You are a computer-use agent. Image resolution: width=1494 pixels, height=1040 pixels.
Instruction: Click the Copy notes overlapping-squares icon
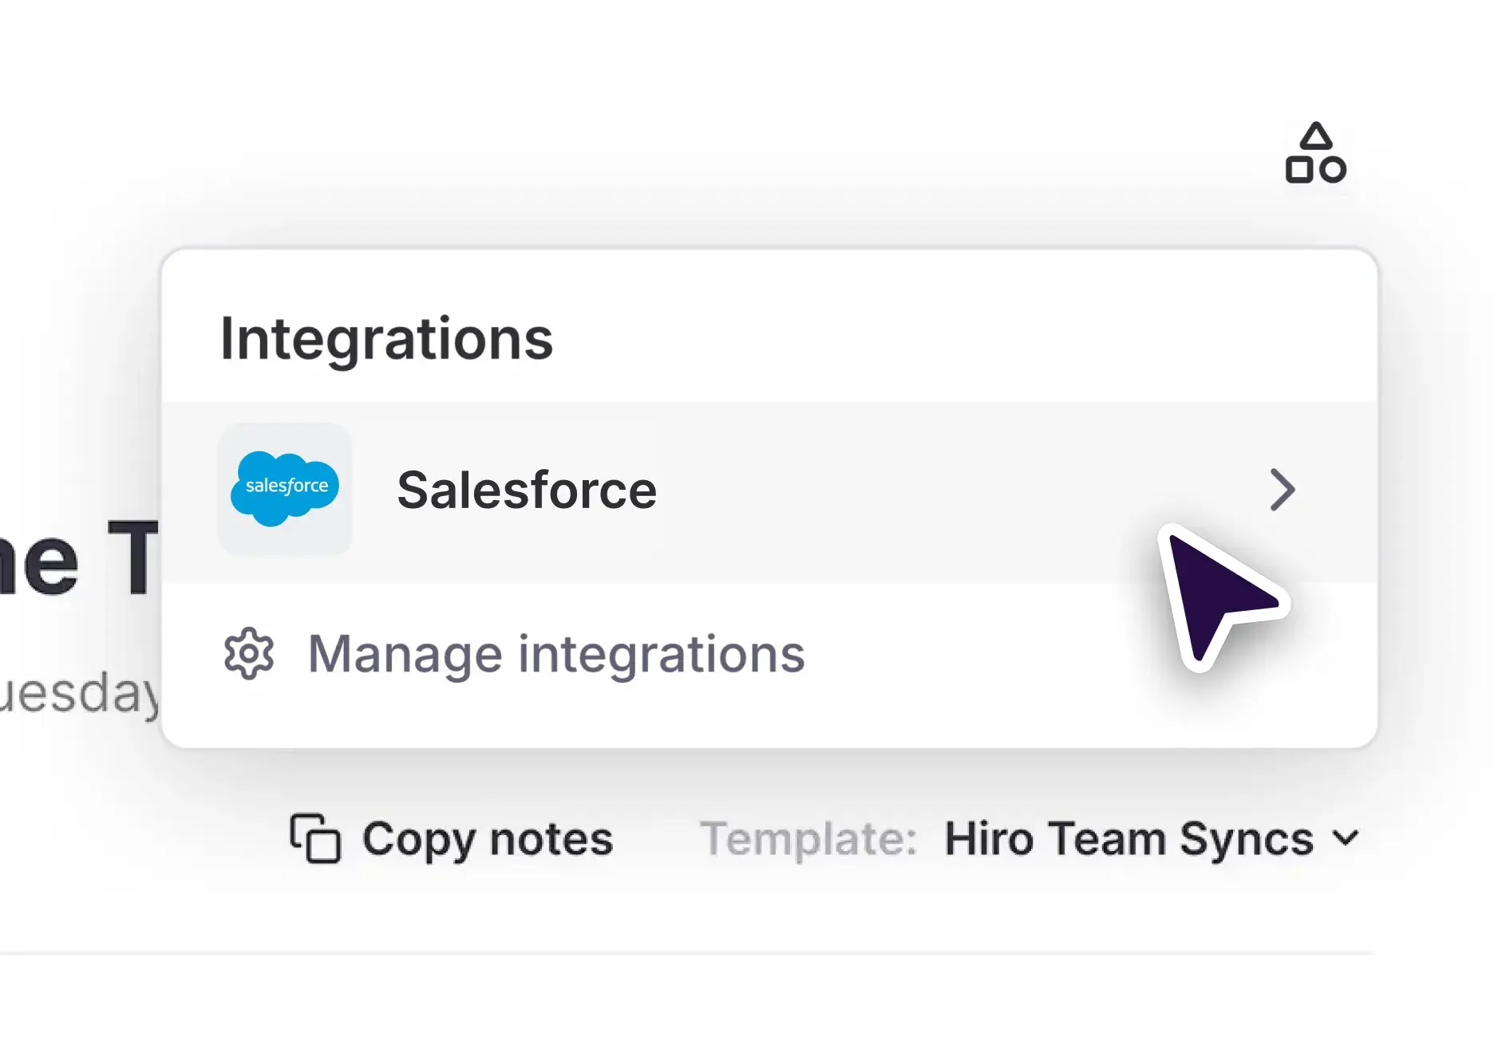coord(315,838)
